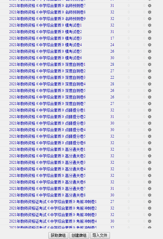
Task: Open gear options for 模考试卷3 deck
Action: point(150,38)
